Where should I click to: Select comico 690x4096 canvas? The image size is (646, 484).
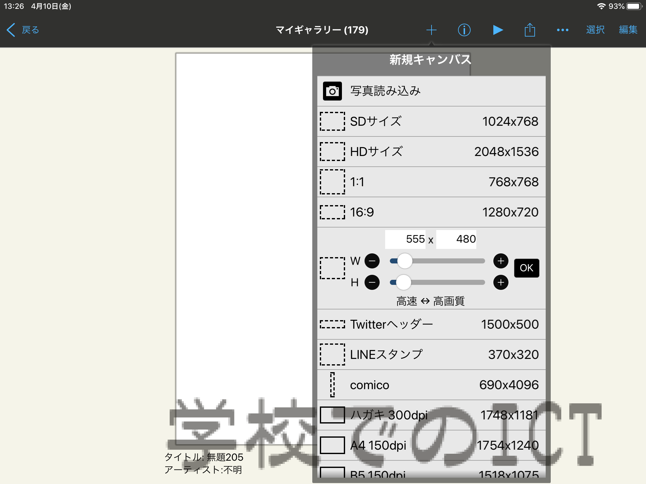[x=431, y=385]
